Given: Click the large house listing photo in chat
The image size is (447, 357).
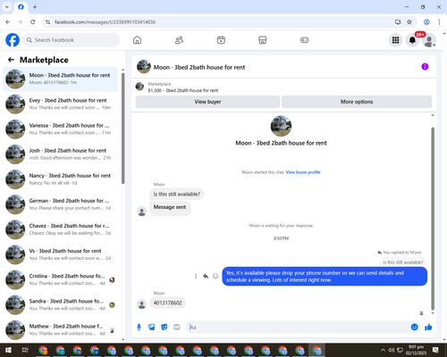Looking at the screenshot, I should (281, 126).
